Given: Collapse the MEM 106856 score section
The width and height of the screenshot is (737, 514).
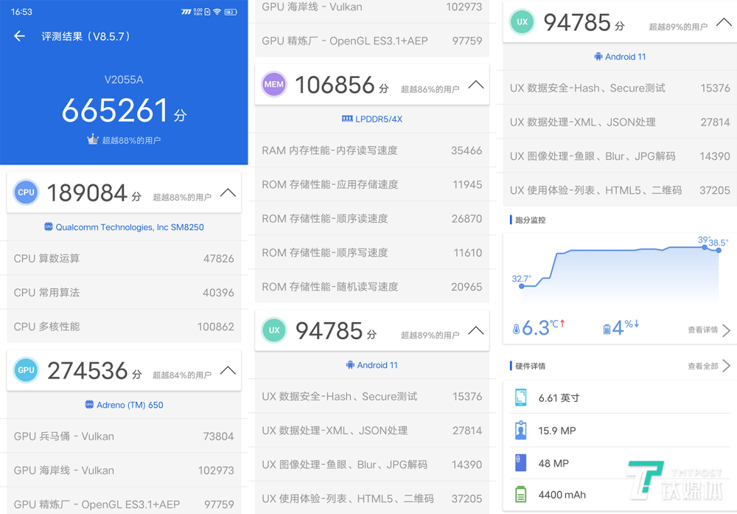Looking at the screenshot, I should click(x=476, y=84).
